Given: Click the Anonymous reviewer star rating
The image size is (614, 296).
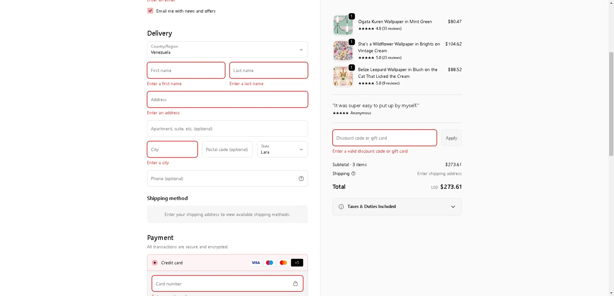Looking at the screenshot, I should (x=341, y=113).
